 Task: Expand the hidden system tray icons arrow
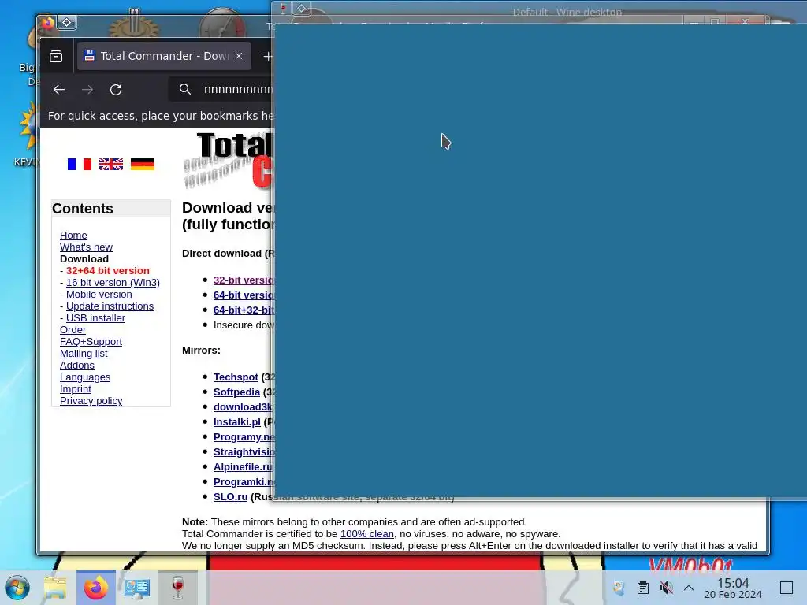click(689, 588)
